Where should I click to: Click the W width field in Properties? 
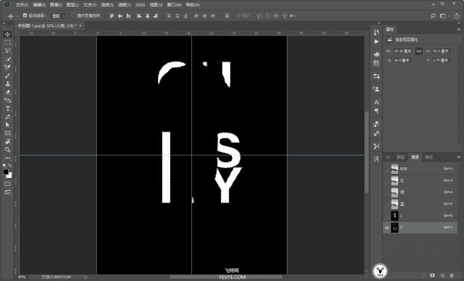click(x=402, y=51)
